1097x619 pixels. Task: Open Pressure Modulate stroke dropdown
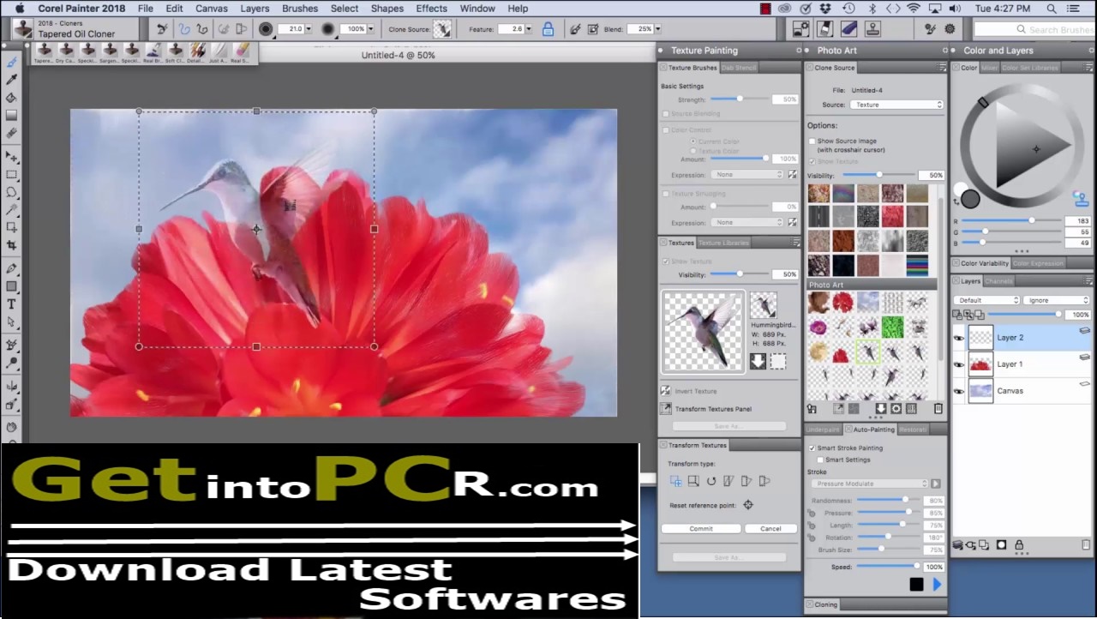coord(868,484)
